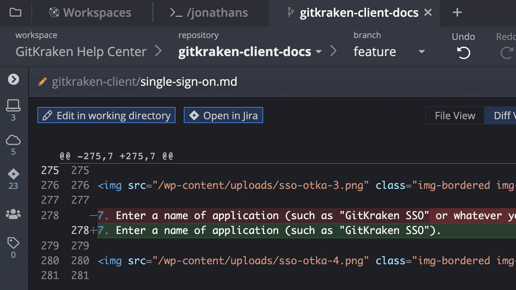Image resolution: width=516 pixels, height=290 pixels.
Task: Open GitKraken Help Center workspace breadcrumb
Action: [x=81, y=52]
